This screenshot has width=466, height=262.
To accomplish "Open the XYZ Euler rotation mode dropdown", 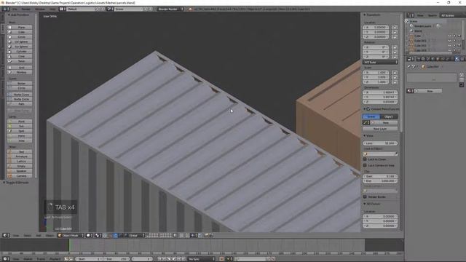I will click(x=380, y=63).
